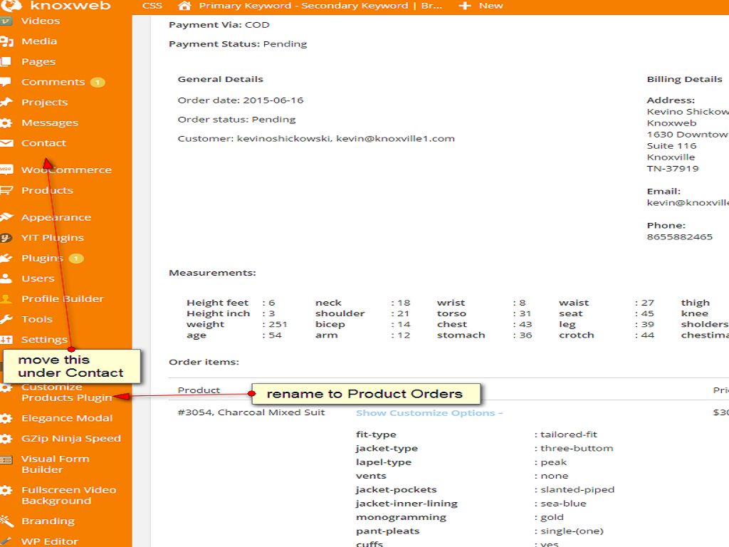Click the Users person icon
729x547 pixels.
coord(6,278)
